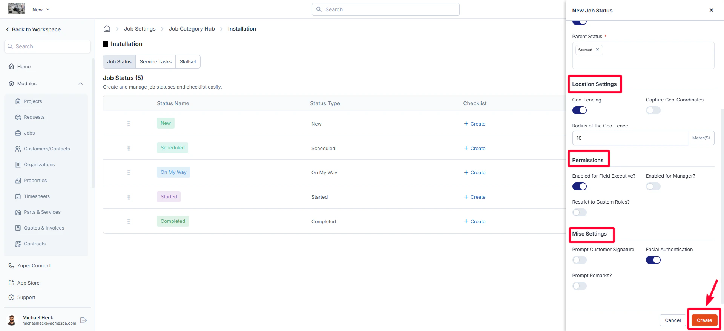This screenshot has height=331, width=724.
Task: Click the purple Started status badge
Action: [169, 197]
